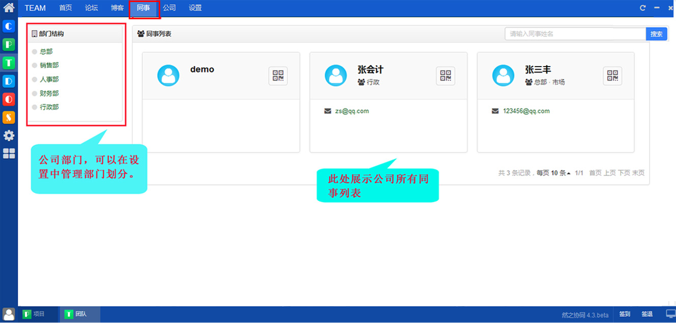
Task: Click the email link zs@qq.com
Action: (351, 111)
